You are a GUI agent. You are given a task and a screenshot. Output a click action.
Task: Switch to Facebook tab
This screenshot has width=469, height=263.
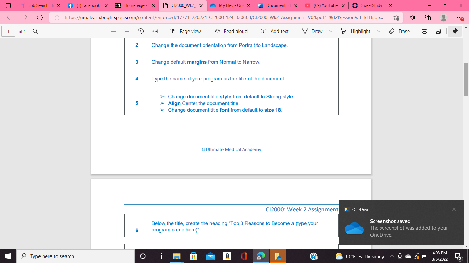pyautogui.click(x=88, y=5)
